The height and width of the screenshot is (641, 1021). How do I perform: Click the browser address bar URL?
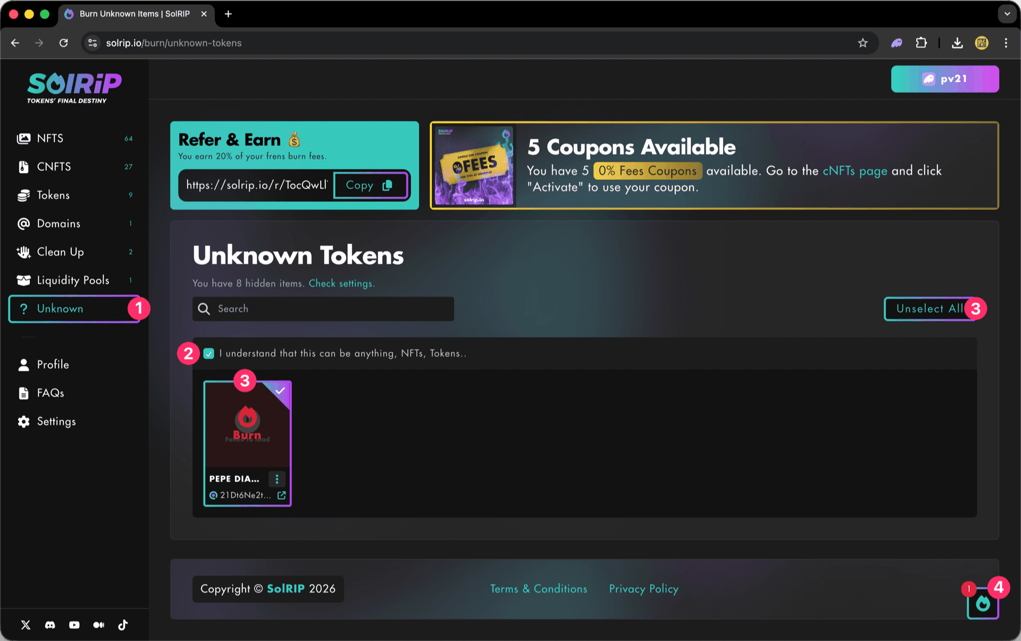coord(174,43)
